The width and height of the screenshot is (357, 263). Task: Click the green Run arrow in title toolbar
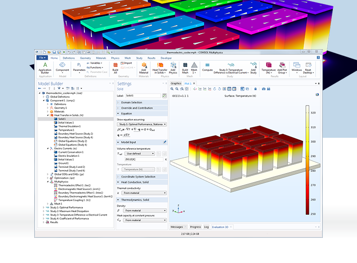(64, 52)
